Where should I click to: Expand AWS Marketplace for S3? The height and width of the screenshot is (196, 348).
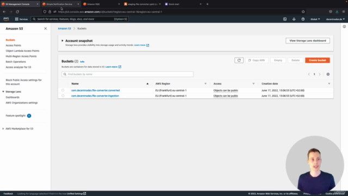(3, 128)
